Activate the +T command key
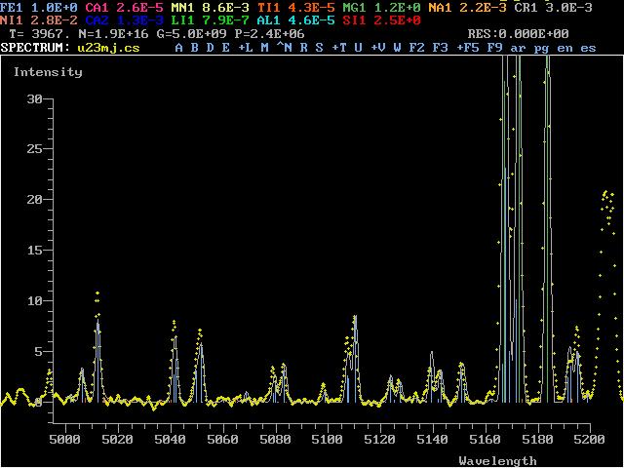 click(339, 48)
